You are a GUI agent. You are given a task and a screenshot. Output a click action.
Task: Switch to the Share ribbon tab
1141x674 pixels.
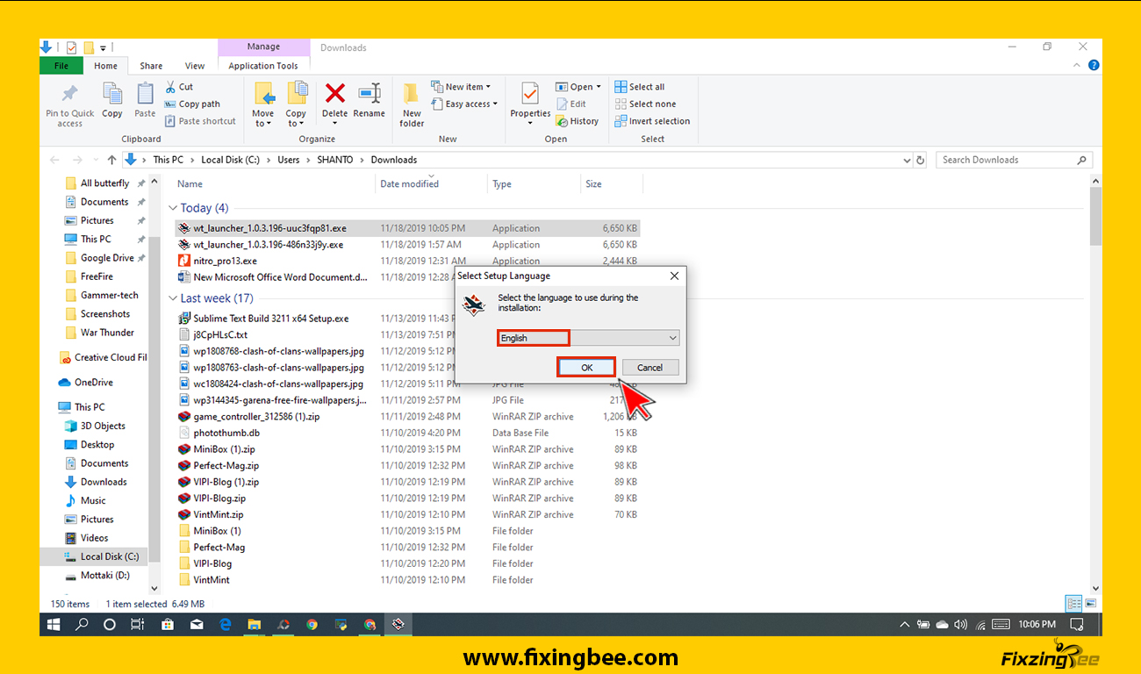pos(151,66)
